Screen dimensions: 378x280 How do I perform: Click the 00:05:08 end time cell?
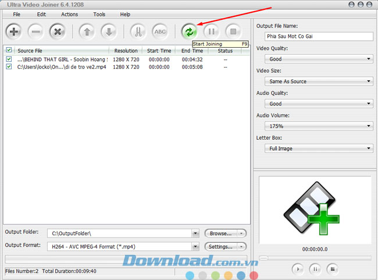tap(192, 67)
